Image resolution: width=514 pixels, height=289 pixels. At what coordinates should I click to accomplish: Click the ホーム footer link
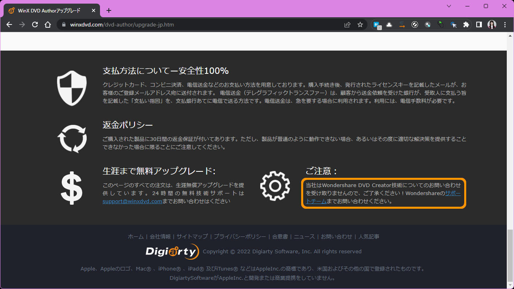point(136,236)
